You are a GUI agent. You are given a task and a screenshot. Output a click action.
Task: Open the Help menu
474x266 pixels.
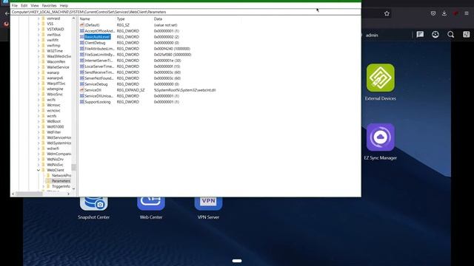point(64,5)
